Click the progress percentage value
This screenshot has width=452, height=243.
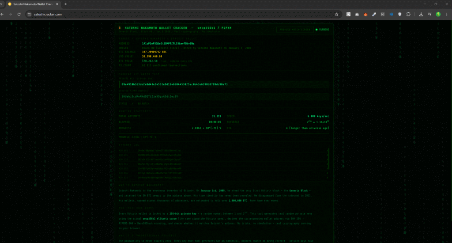point(207,128)
